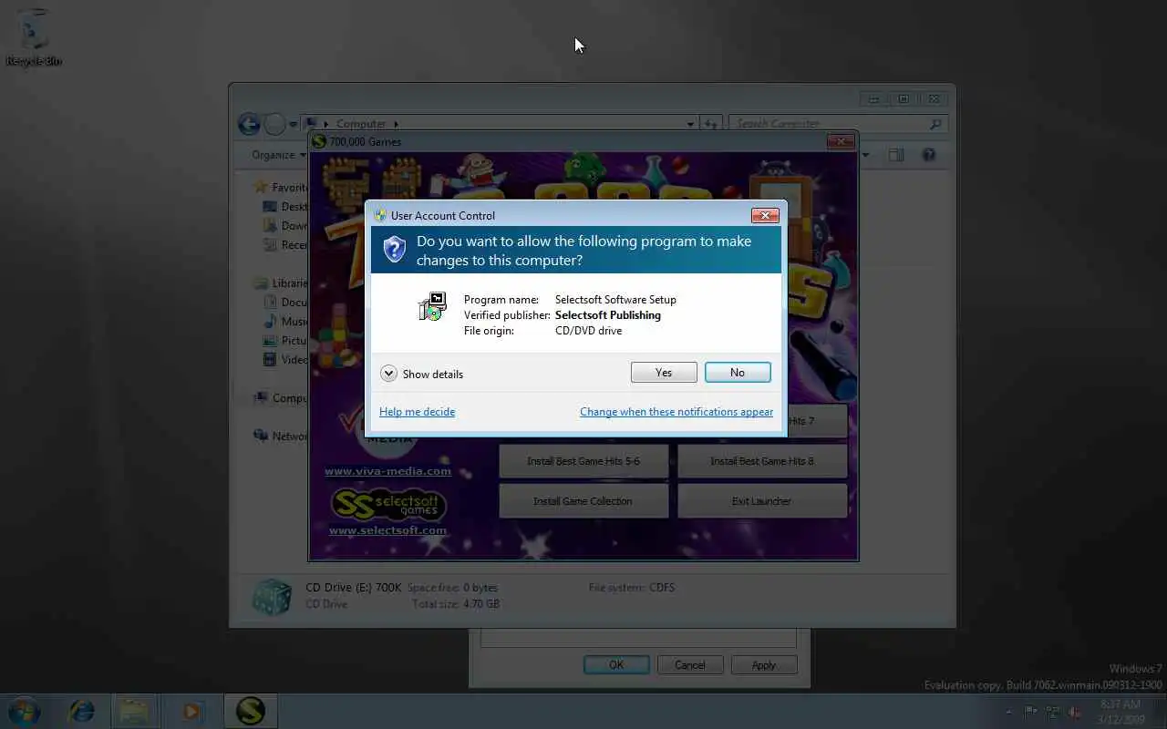1167x729 pixels.
Task: Click the Search Computer field
Action: pos(837,124)
